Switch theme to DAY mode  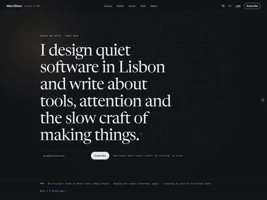point(230,6)
